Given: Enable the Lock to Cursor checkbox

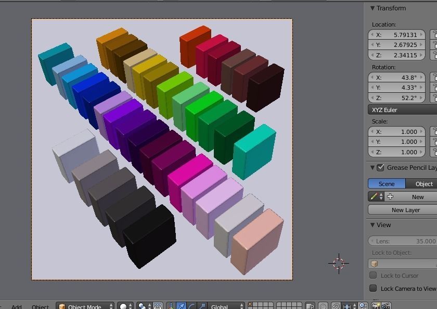Looking at the screenshot, I should pyautogui.click(x=373, y=275).
